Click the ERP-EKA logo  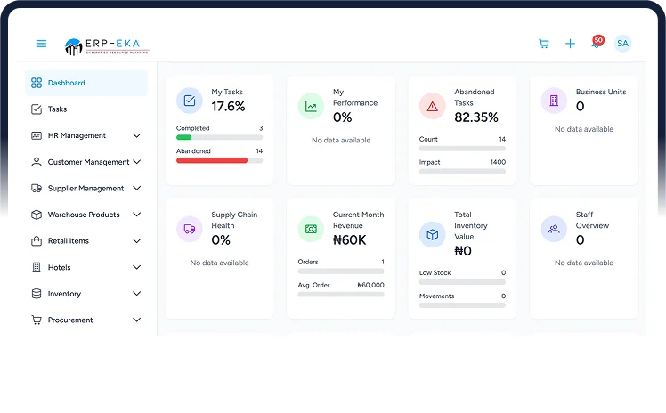click(107, 45)
